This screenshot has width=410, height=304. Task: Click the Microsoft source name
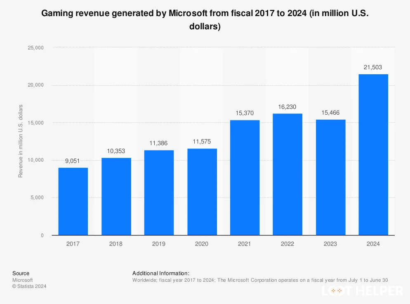pyautogui.click(x=23, y=280)
